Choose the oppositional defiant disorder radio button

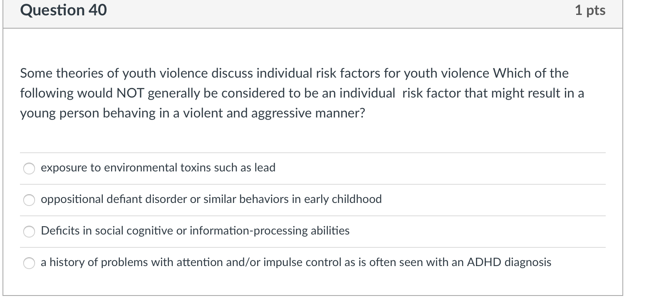click(x=29, y=200)
